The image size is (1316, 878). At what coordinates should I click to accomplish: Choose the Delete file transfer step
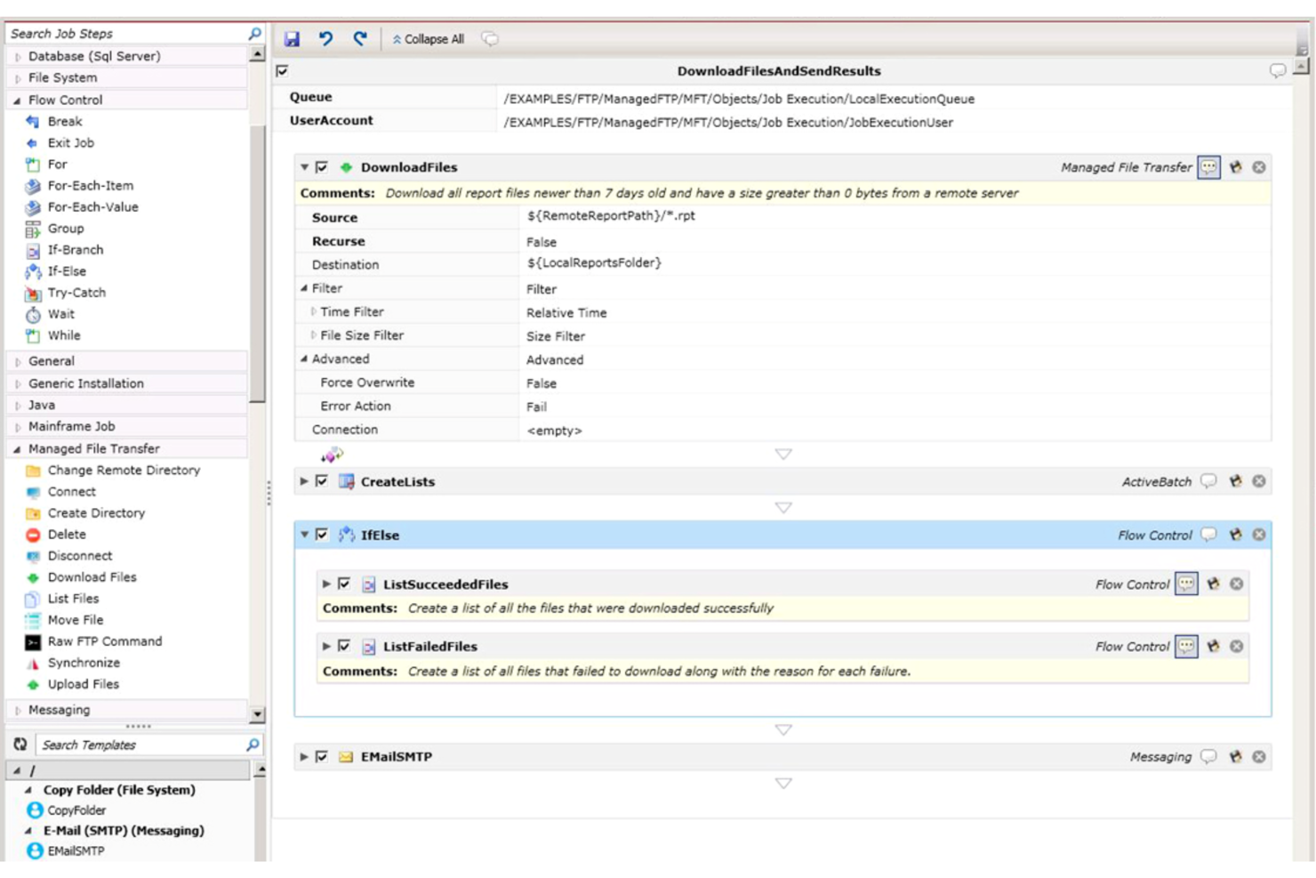pyautogui.click(x=66, y=534)
